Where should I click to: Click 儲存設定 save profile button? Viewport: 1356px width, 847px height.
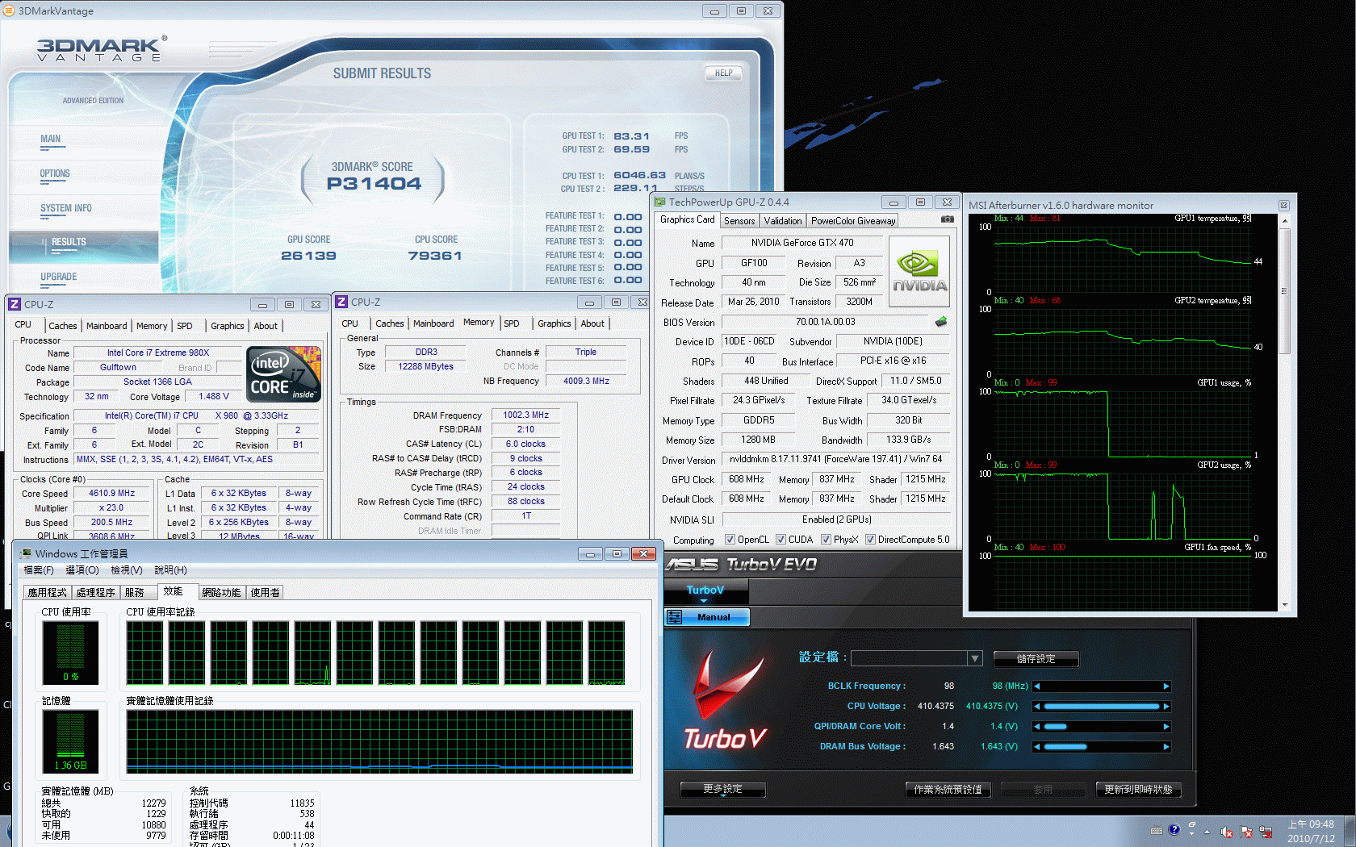click(x=1036, y=659)
